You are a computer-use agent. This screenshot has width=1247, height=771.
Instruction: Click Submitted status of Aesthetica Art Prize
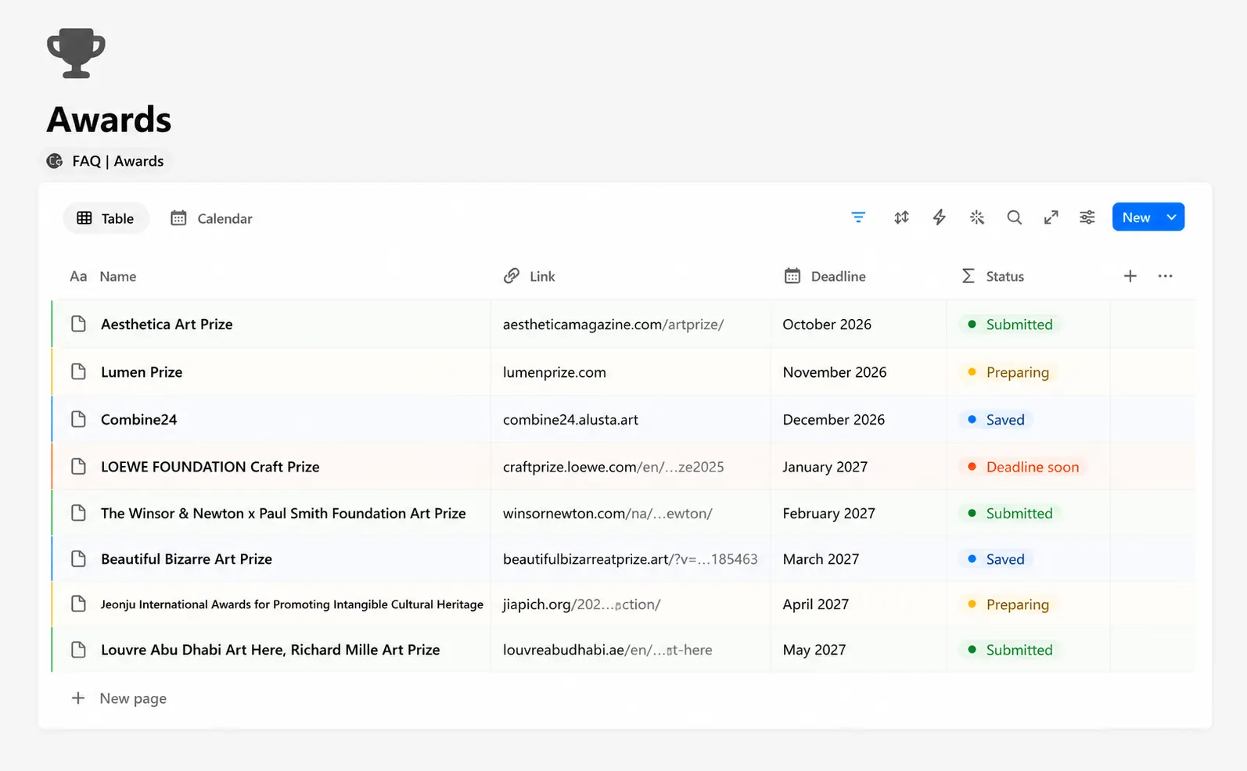1010,324
